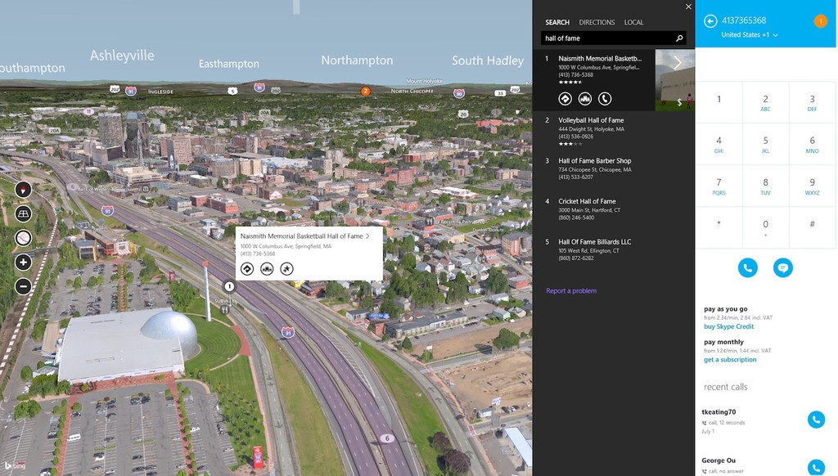Toggle transit info on the Naismith result
This screenshot has width=838, height=476.
(x=584, y=98)
